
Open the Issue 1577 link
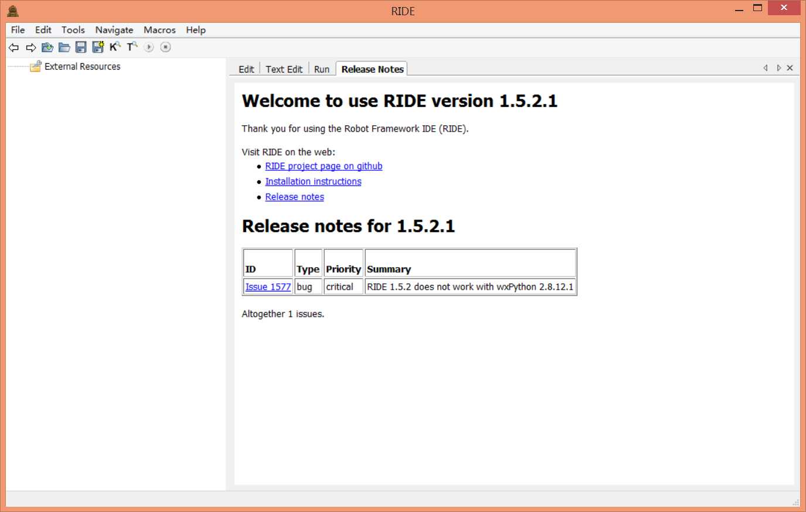[268, 287]
